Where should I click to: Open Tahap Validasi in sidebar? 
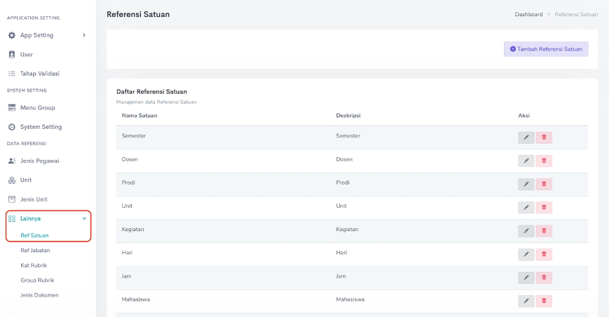[39, 73]
